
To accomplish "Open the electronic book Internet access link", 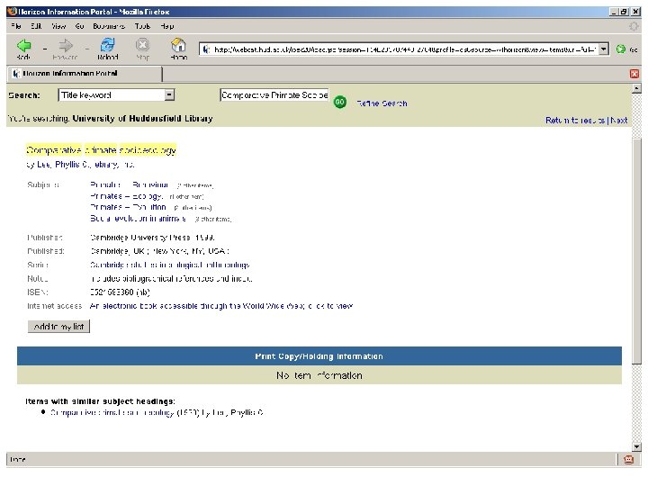I will click(x=221, y=306).
